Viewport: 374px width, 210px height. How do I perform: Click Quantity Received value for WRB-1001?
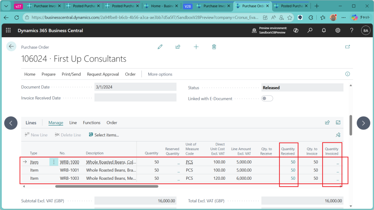coord(293,170)
